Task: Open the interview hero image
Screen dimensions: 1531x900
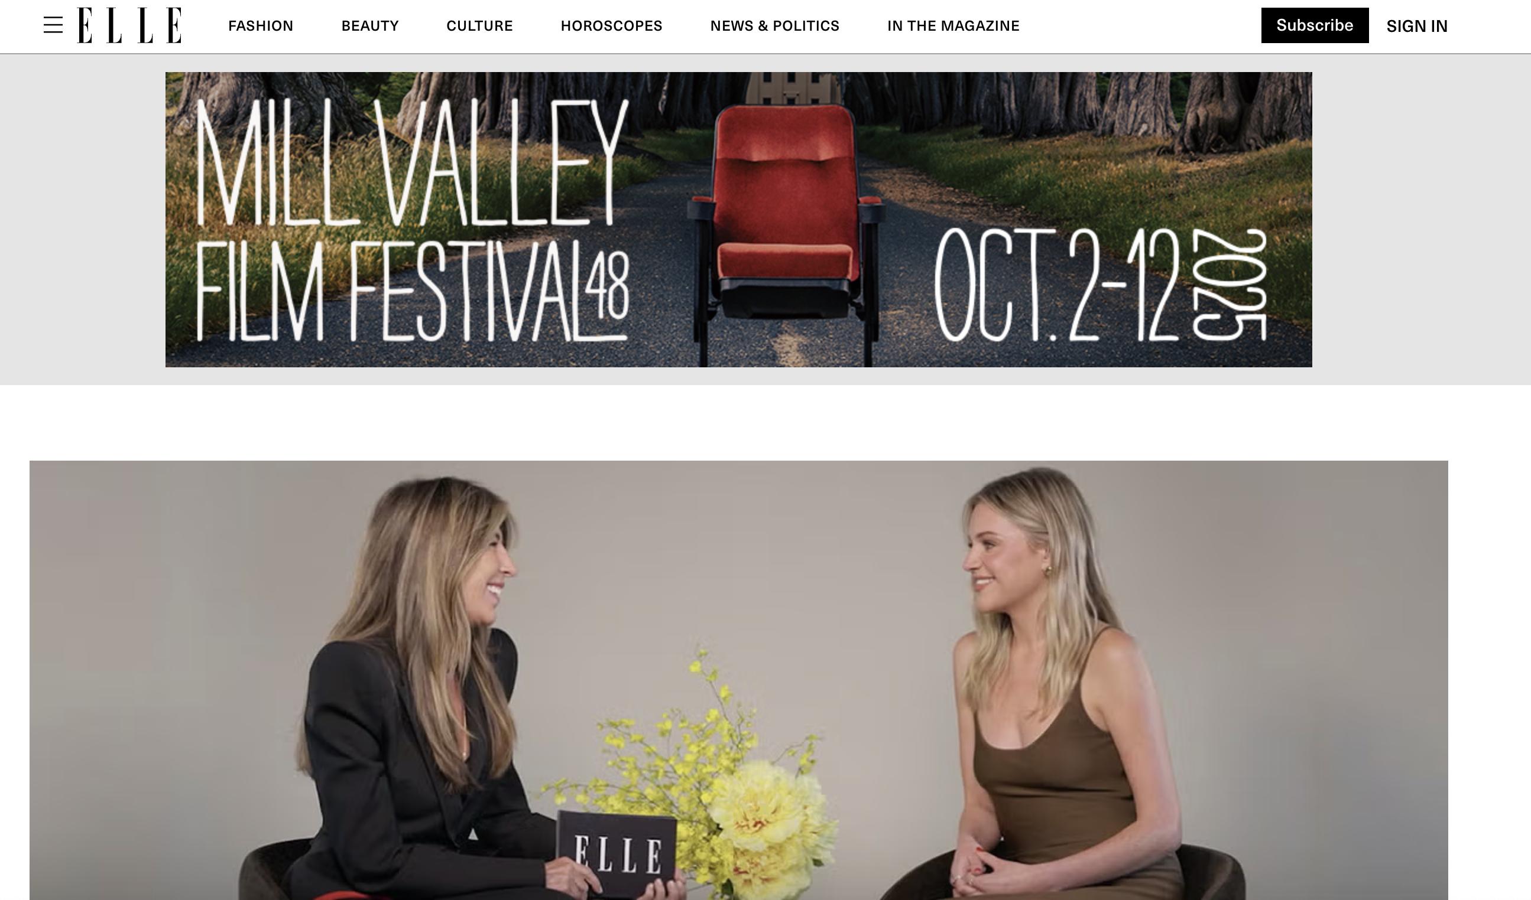Action: point(739,680)
